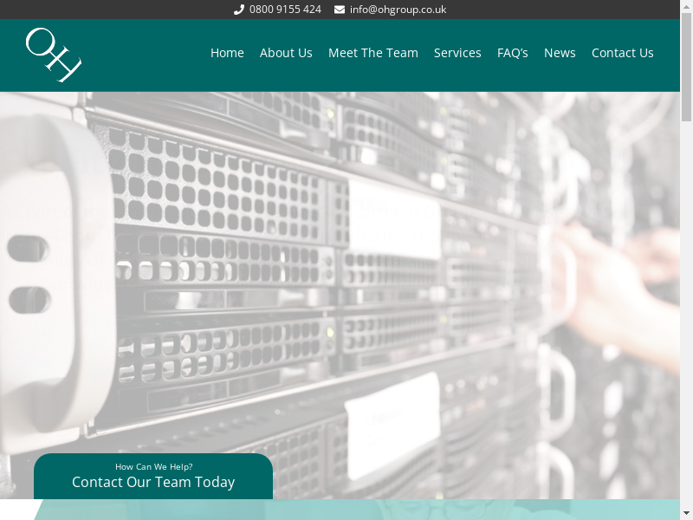Click the phone icon in top bar

(239, 10)
